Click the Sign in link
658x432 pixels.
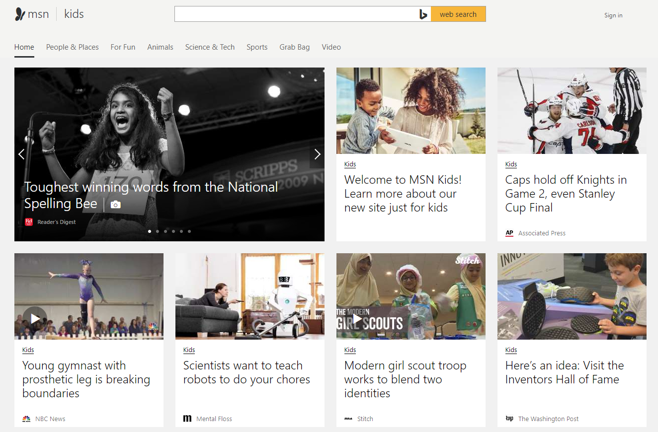(613, 15)
